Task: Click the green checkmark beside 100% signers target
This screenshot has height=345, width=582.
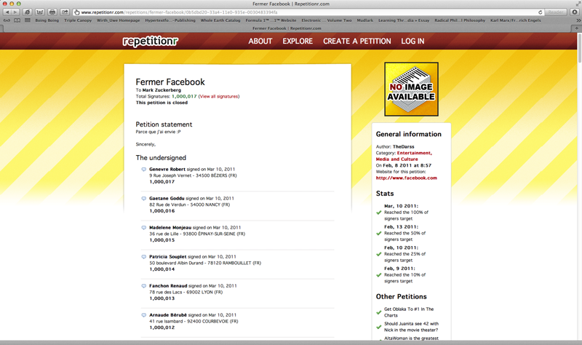Action: (379, 213)
